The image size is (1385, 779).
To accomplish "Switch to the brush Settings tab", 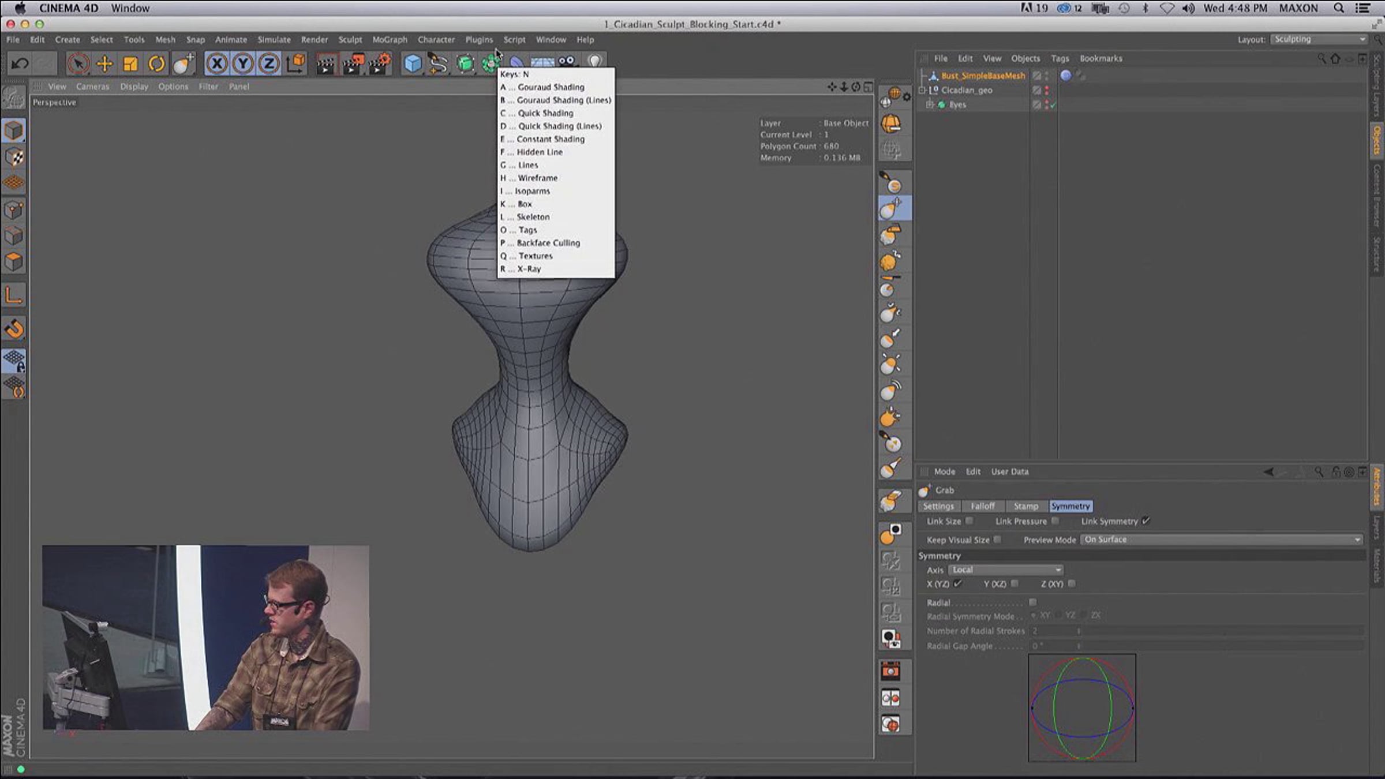I will [x=938, y=506].
